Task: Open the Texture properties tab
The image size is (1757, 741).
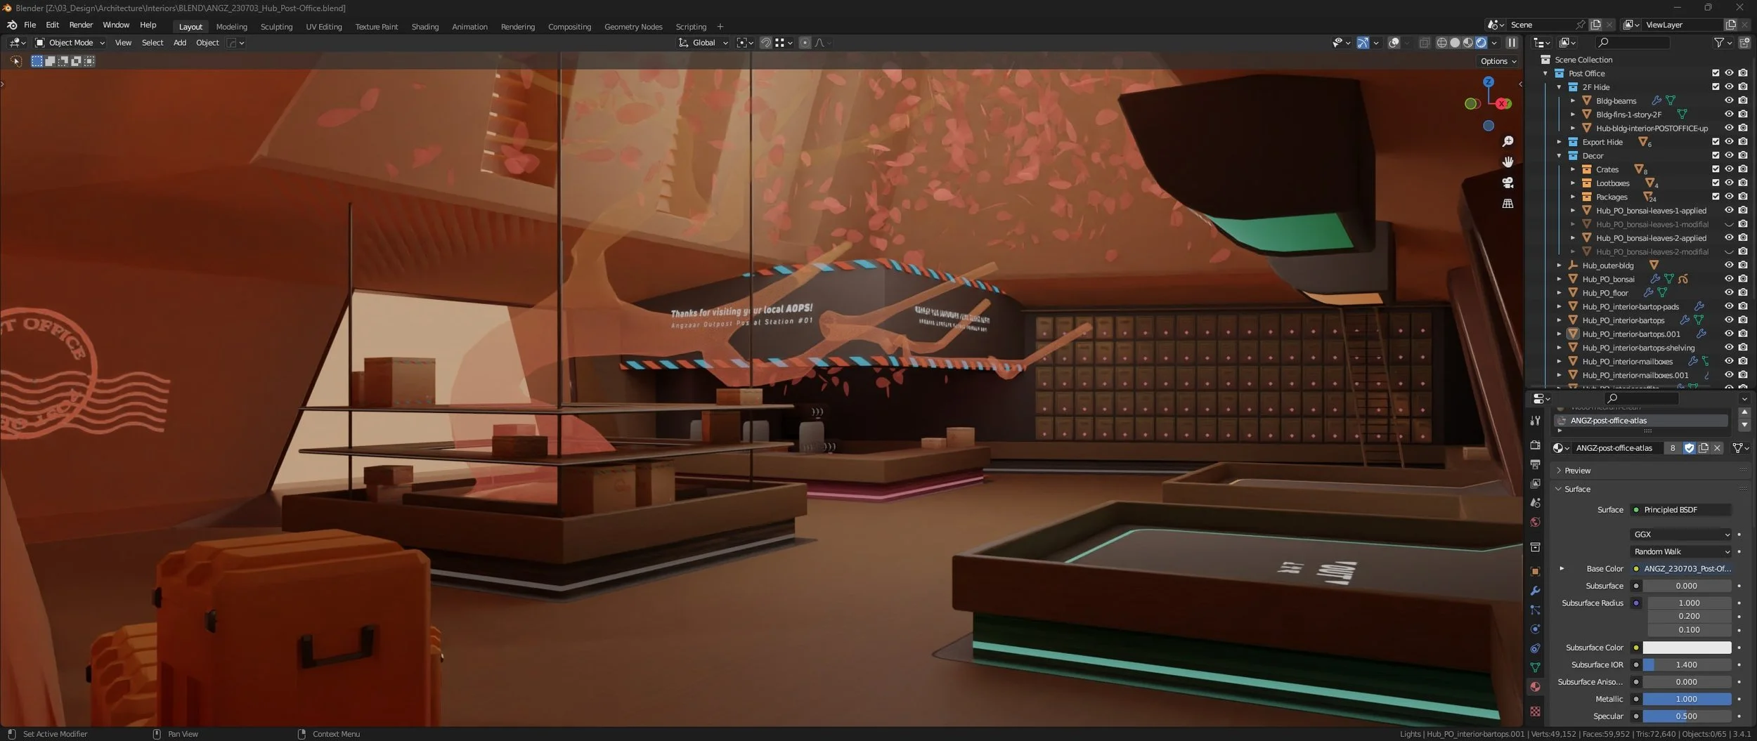Action: (1535, 712)
